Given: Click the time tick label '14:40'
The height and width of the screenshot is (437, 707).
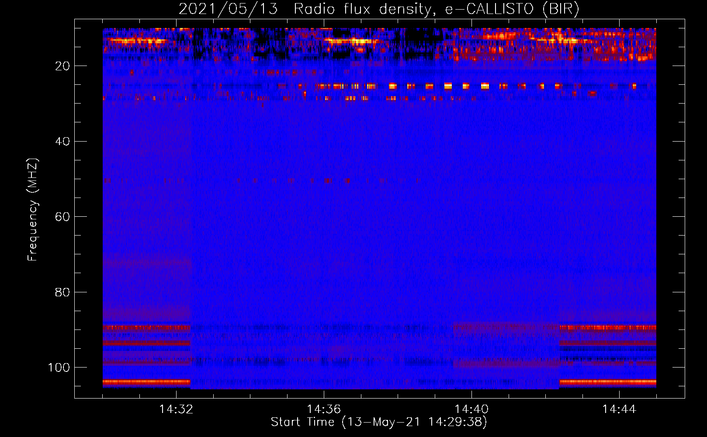Looking at the screenshot, I should [471, 409].
